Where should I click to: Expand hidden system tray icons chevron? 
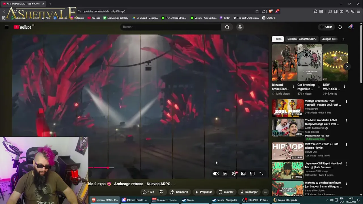327,200
